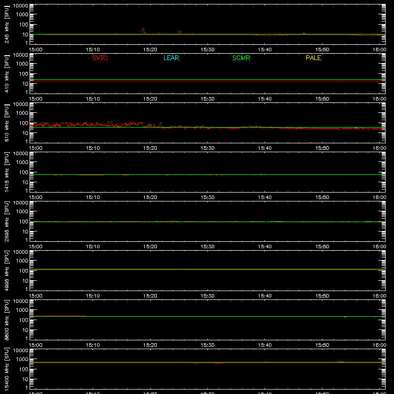394x394 pixels.
Task: Click the 15:00 time label under the 245 MHz plot
Action: click(35, 50)
